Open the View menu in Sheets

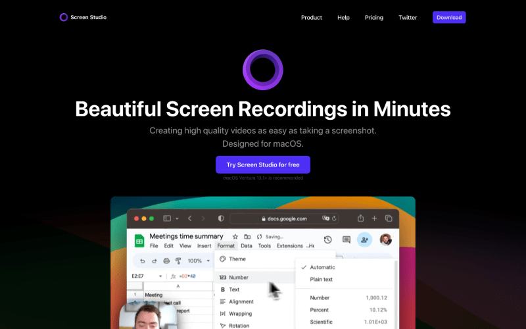(x=185, y=245)
